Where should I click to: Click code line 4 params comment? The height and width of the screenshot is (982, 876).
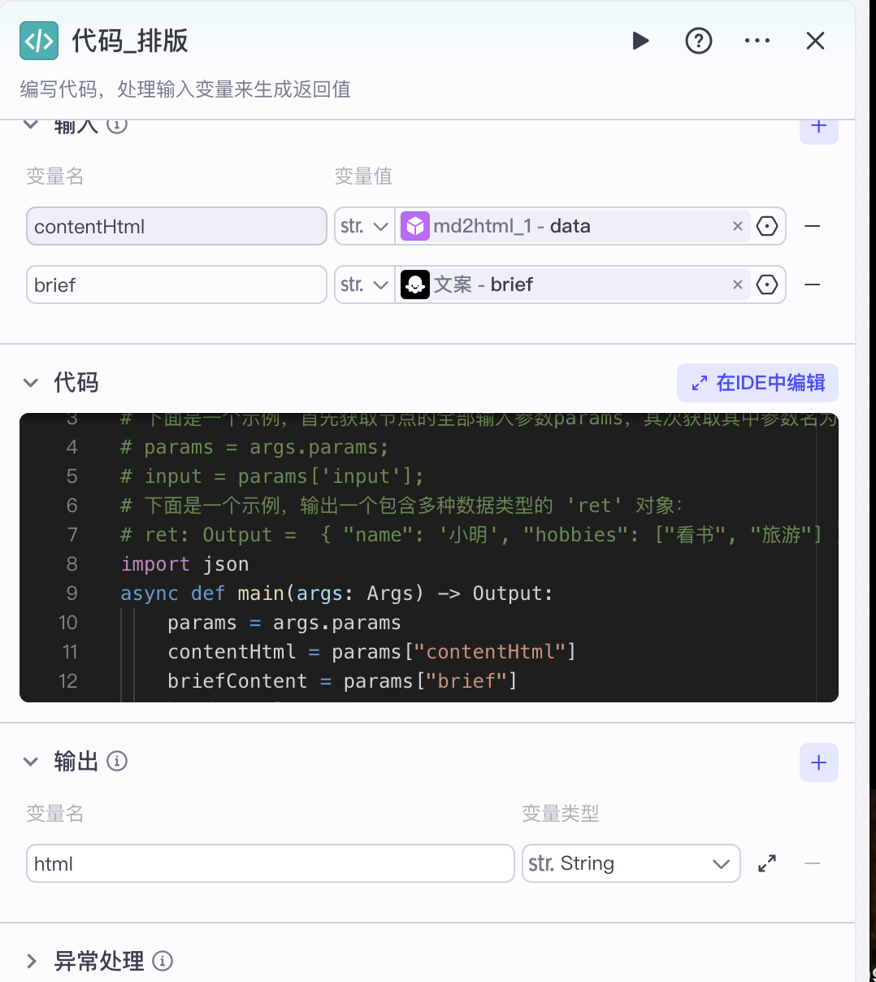[x=255, y=447]
